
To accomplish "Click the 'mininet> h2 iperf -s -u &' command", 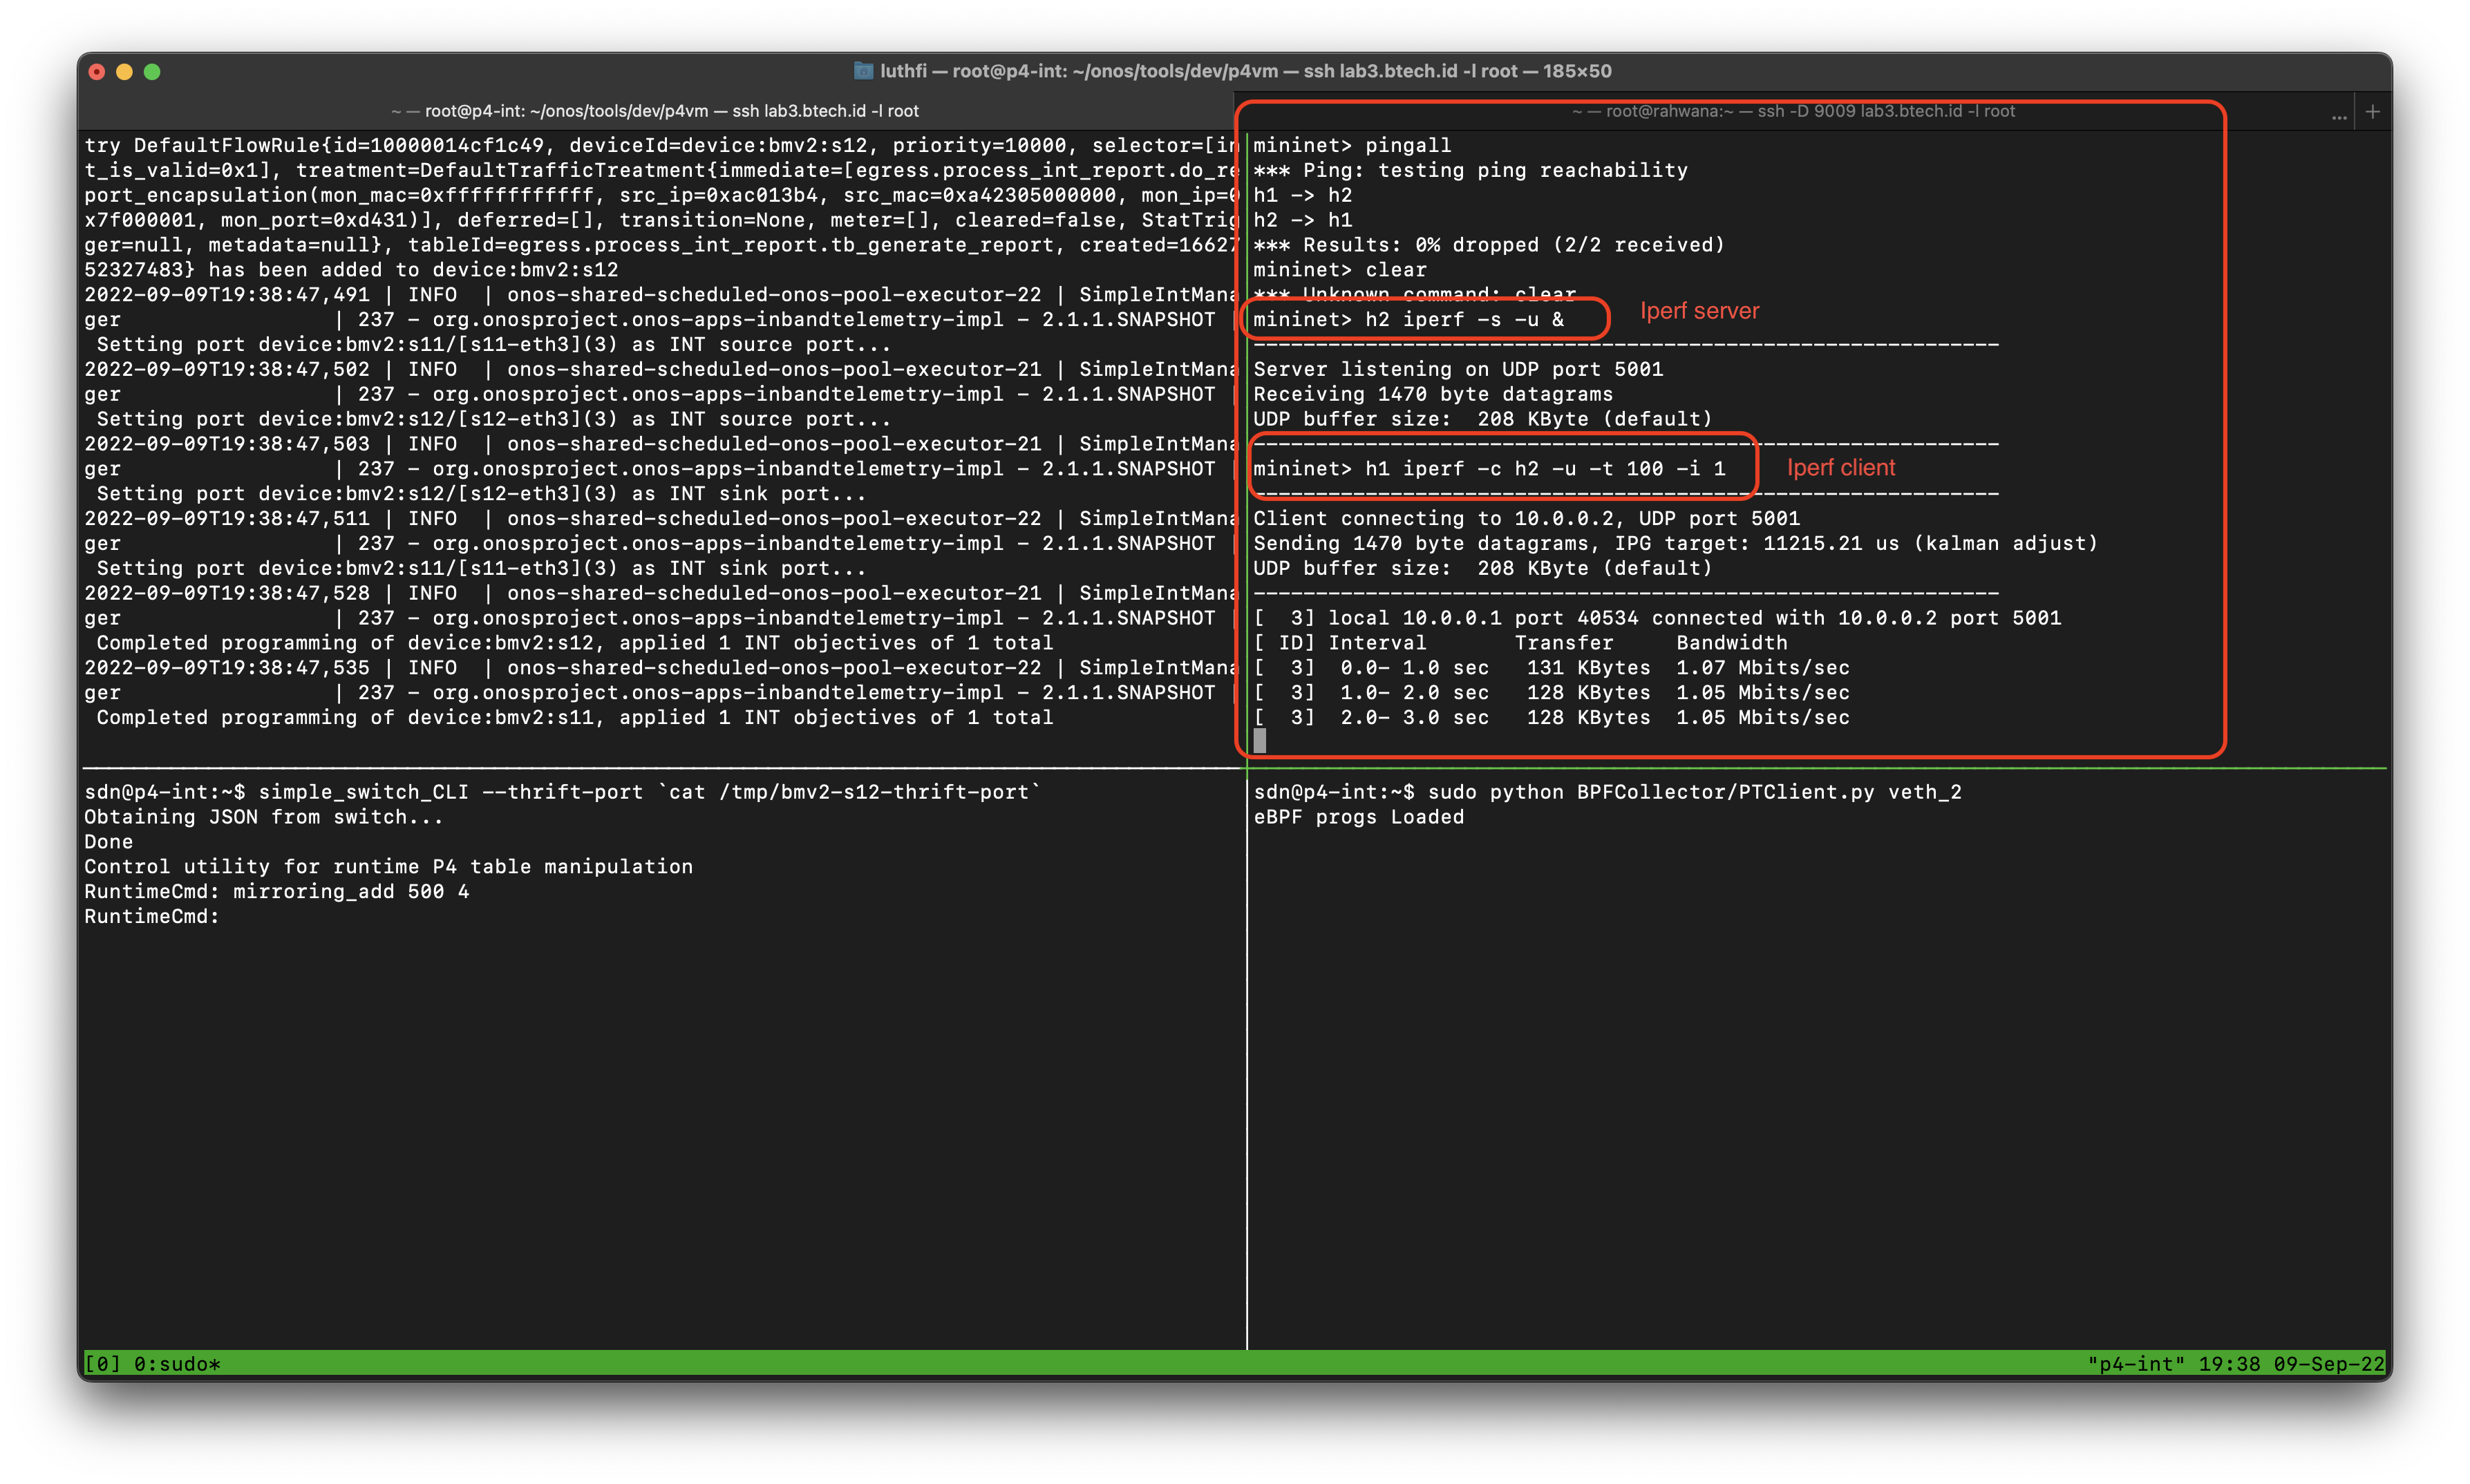I will pyautogui.click(x=1408, y=320).
